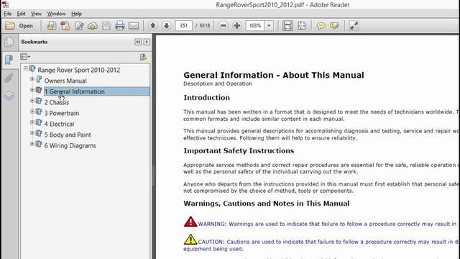Select the 3 Powertrain bookmark
Viewport: 460px width, 259px height.
click(x=62, y=113)
